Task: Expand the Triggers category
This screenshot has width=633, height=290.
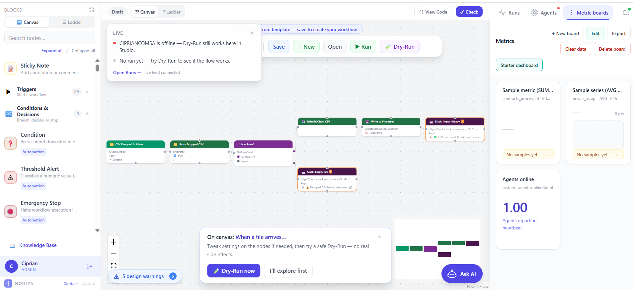Action: [87, 92]
